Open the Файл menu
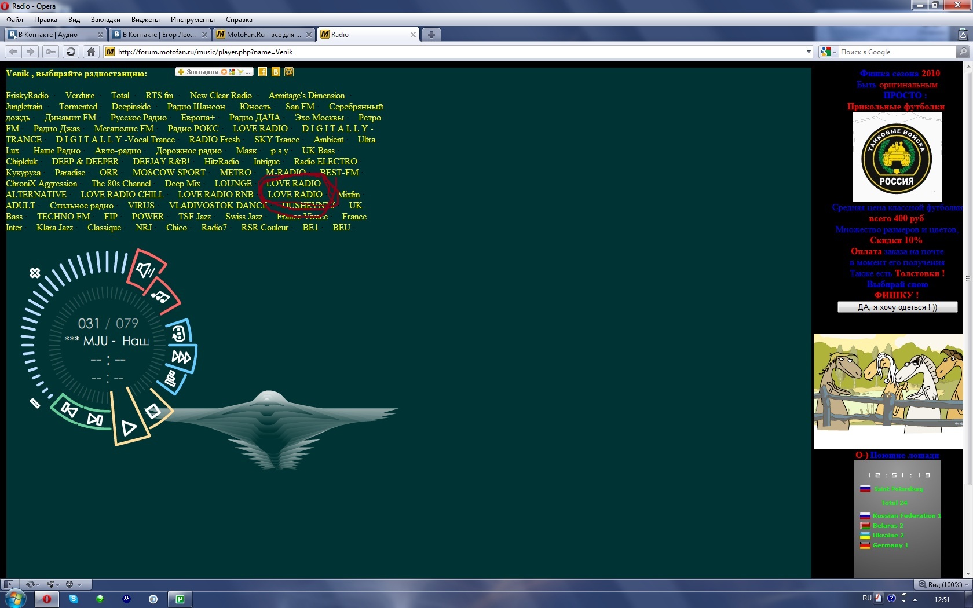The image size is (973, 608). tap(15, 20)
